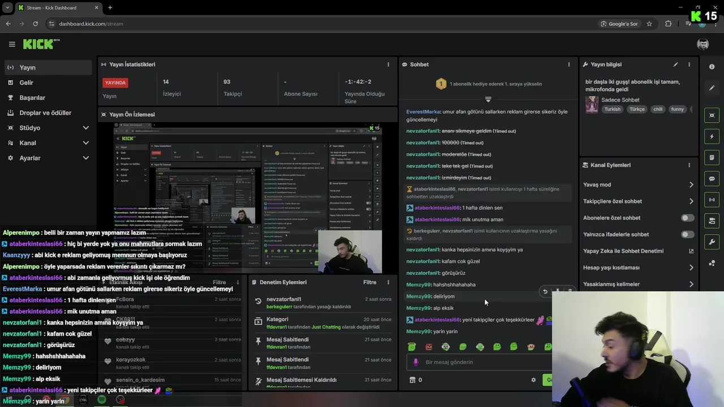The height and width of the screenshot is (407, 724).
Task: Open Sohbet panel three-dot menu
Action: coord(569,64)
